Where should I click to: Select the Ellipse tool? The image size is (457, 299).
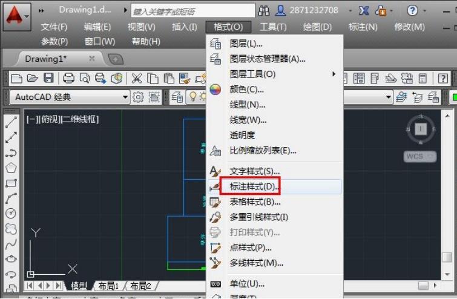11,259
